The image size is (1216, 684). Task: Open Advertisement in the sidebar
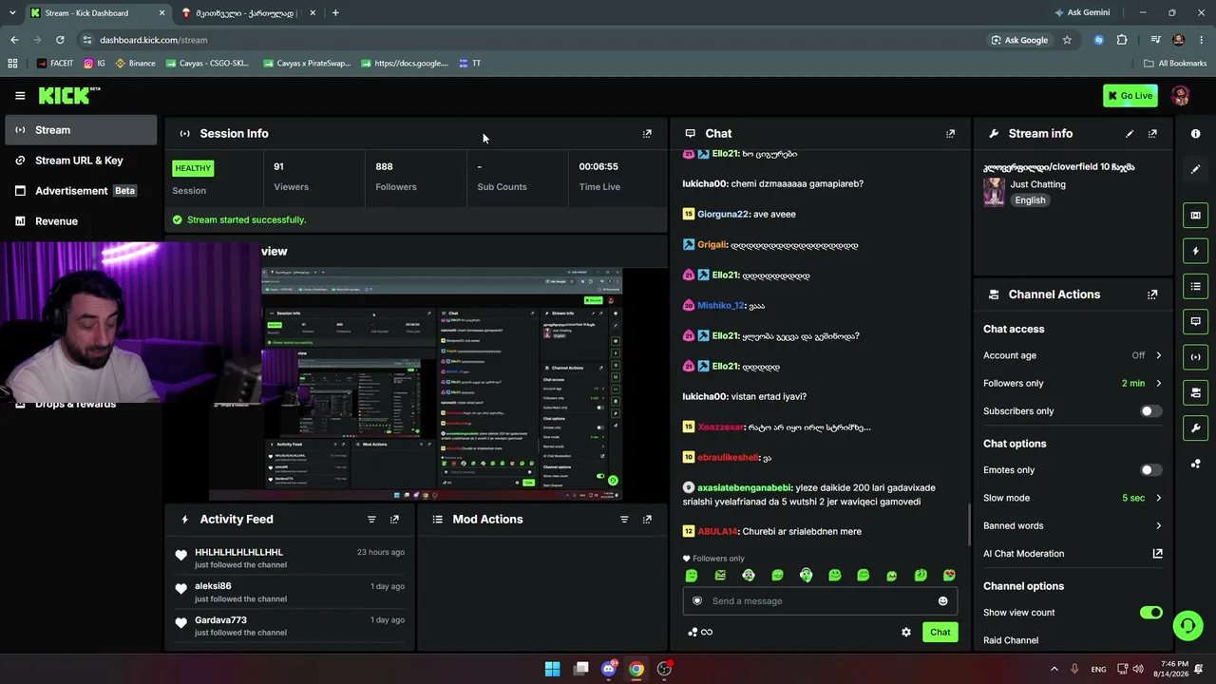coord(81,191)
